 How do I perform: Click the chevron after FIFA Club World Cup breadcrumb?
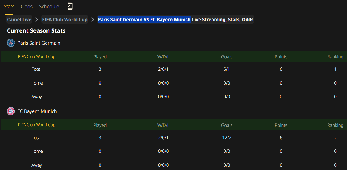[93, 20]
